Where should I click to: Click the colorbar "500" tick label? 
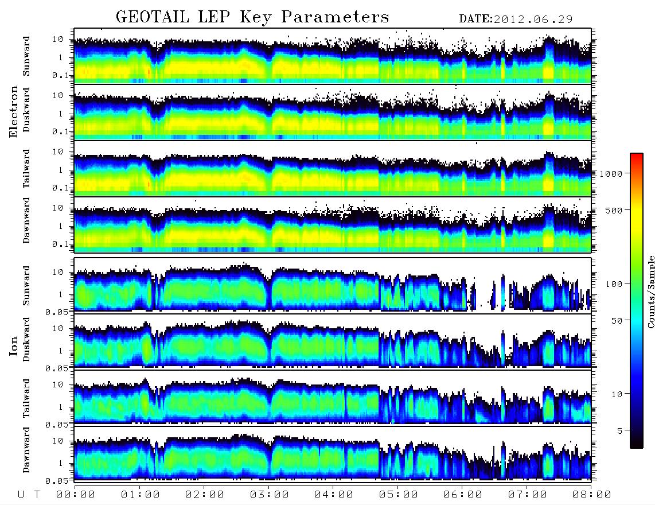click(x=613, y=210)
